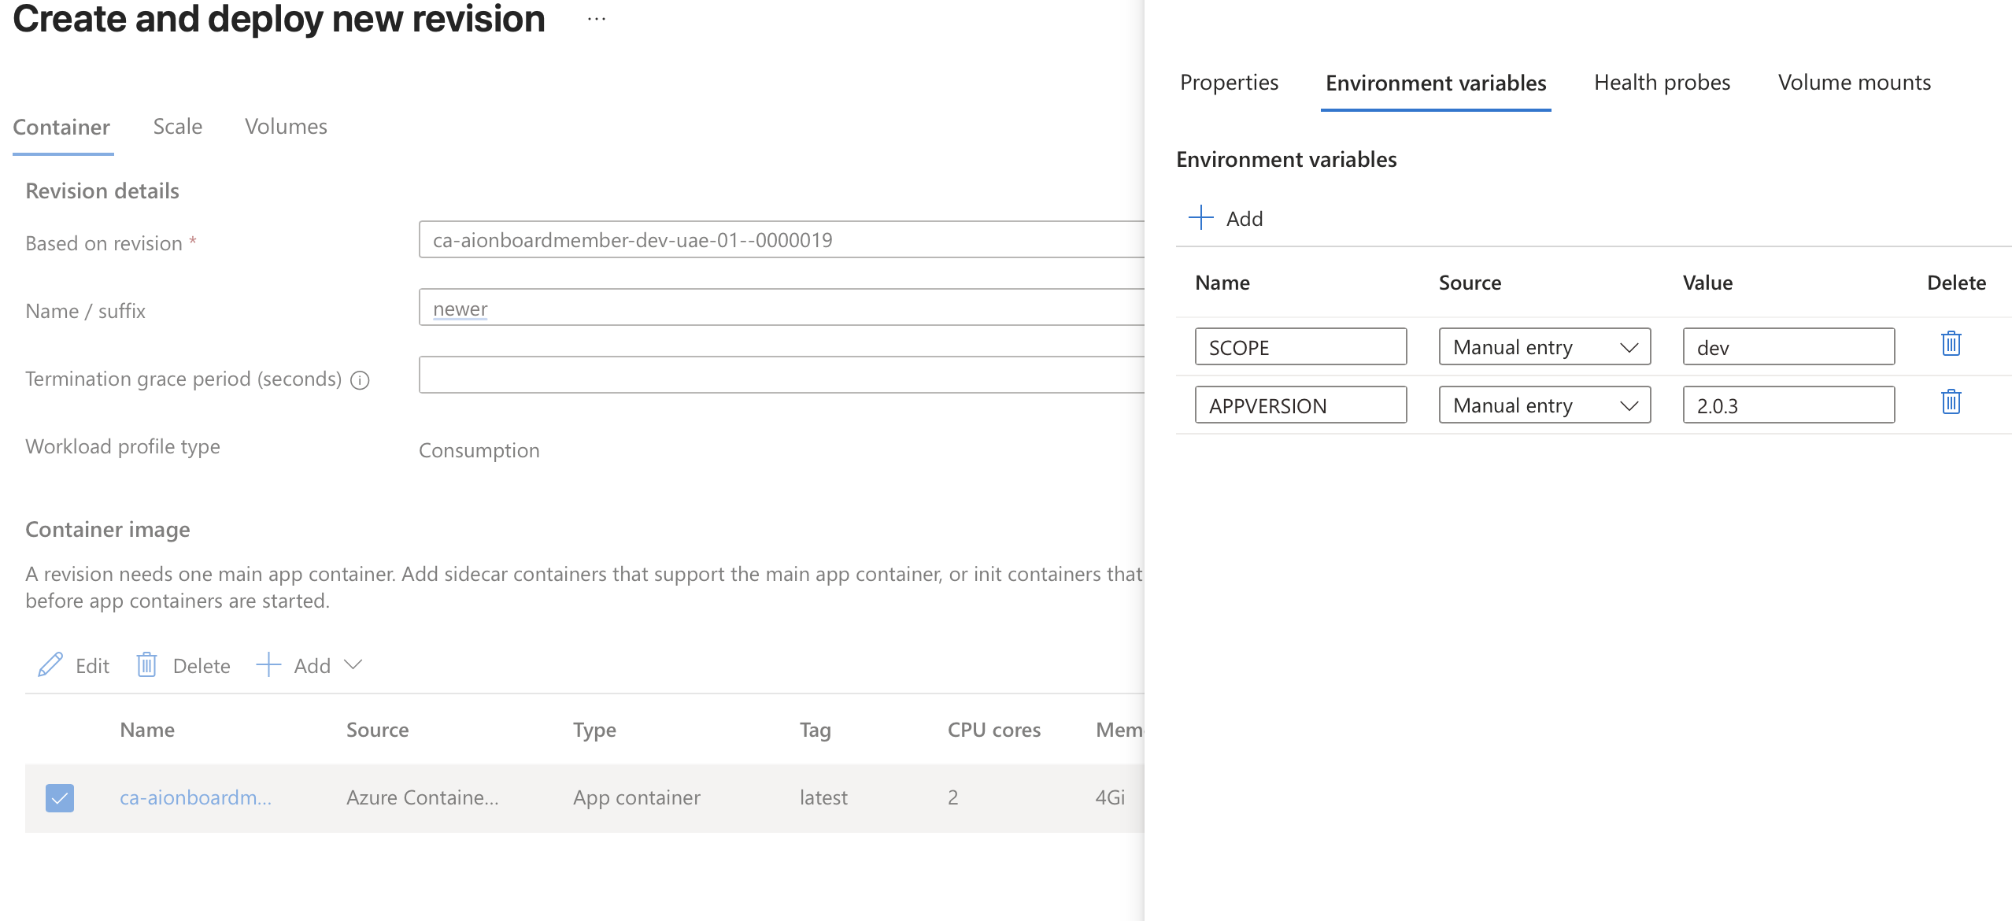Screen dimensions: 2012x921
Task: Select the Environment variables tab
Action: pos(1436,83)
